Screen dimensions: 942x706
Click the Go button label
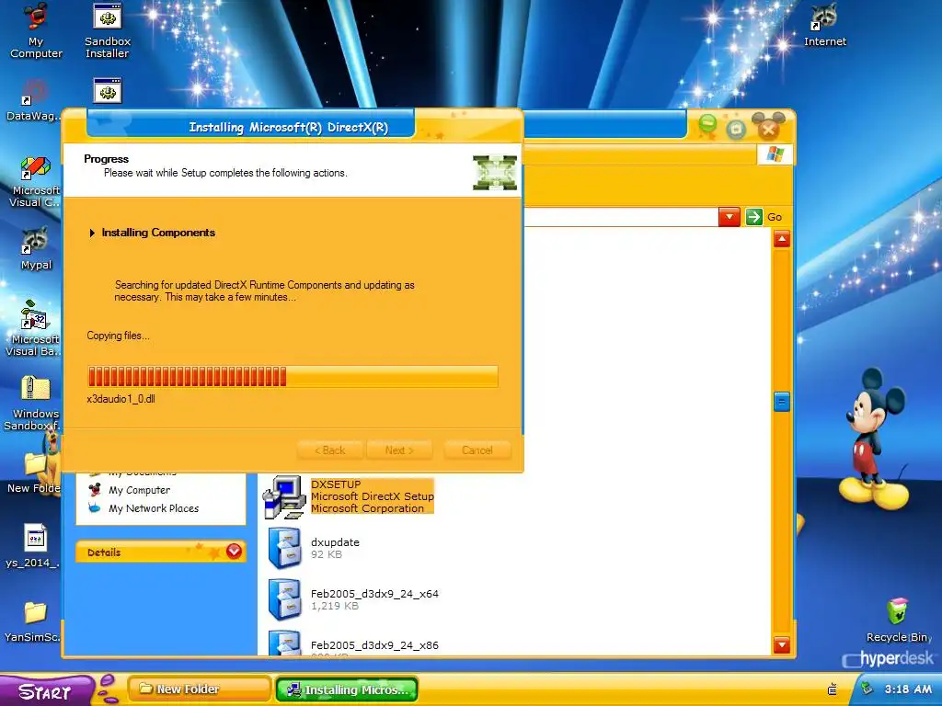pos(775,217)
